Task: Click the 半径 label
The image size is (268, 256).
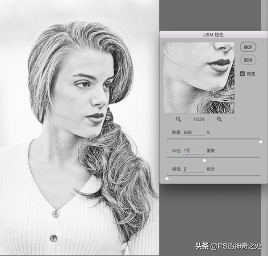Action: point(176,151)
